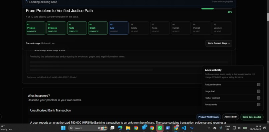
Task: Click the weather widget showing 28°C
Action: coord(7,128)
